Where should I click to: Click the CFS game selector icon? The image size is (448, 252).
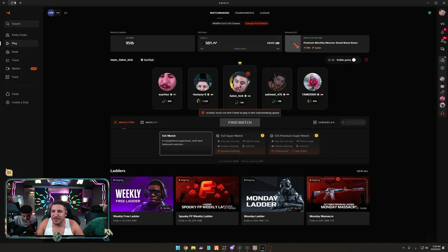tap(51, 13)
